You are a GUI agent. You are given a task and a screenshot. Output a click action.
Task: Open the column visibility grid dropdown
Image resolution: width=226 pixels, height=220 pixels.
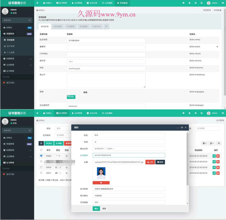204,143
